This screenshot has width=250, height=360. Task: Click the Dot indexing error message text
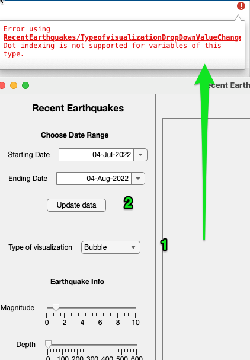click(112, 50)
